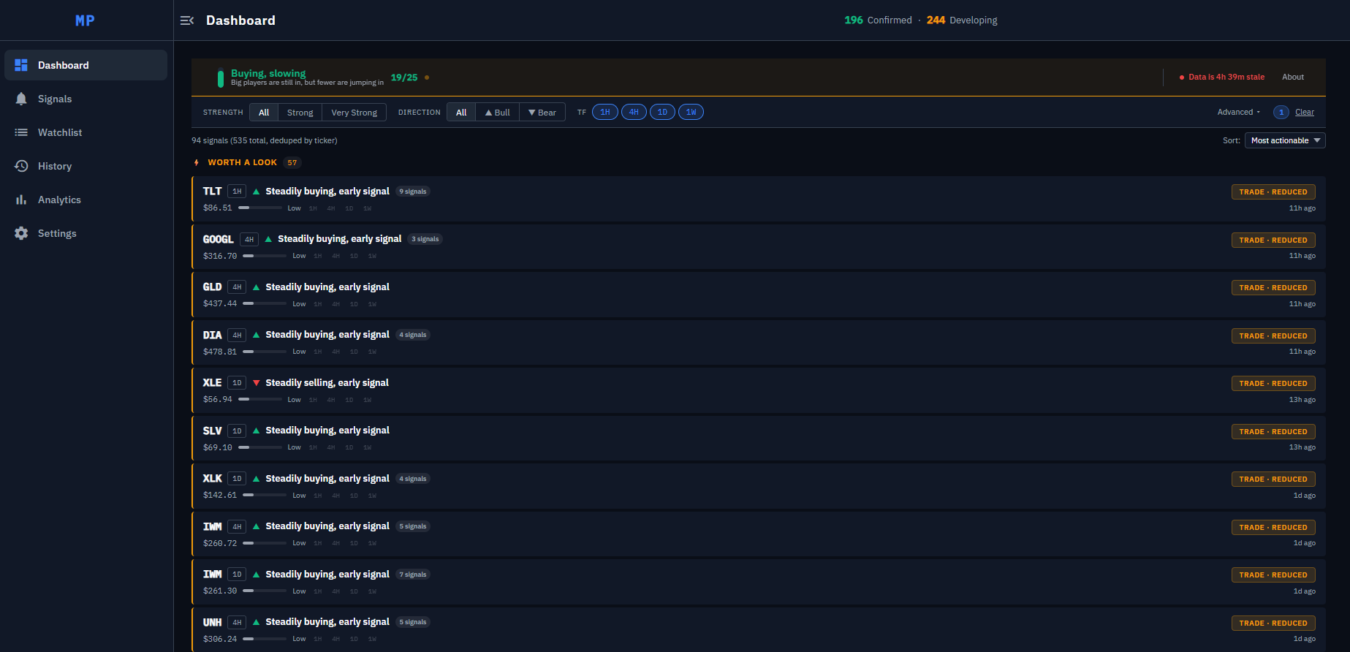Expand IWM 5 signals badge
The height and width of the screenshot is (652, 1350).
click(413, 526)
